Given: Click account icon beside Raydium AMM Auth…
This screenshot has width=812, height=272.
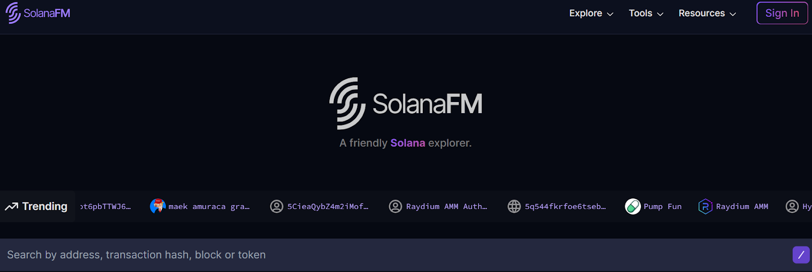Looking at the screenshot, I should (395, 207).
